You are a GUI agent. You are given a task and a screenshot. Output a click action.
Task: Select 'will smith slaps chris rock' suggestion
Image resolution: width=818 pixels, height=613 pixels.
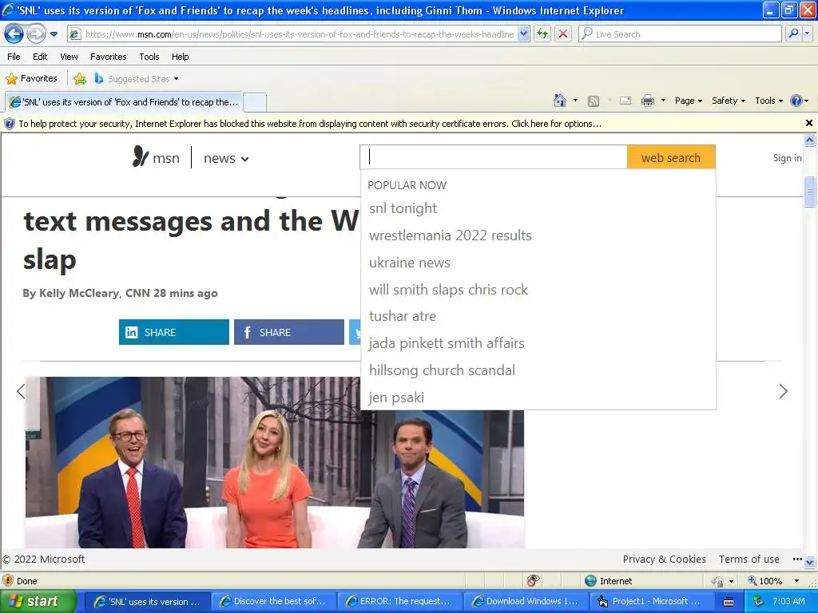click(x=448, y=289)
